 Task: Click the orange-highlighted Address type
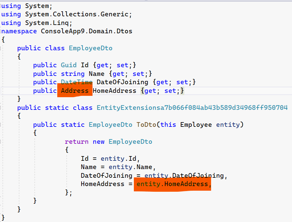(x=75, y=91)
